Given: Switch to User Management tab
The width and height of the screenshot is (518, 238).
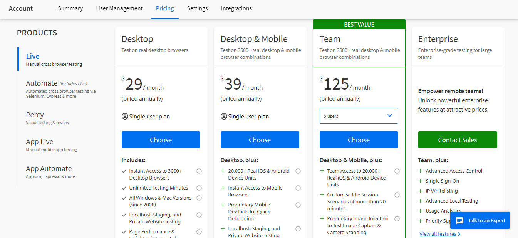Looking at the screenshot, I should click(119, 8).
